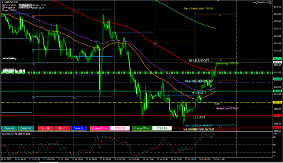Click the blue Delete SL button
Screen dimensions: 283x163
click(79, 128)
